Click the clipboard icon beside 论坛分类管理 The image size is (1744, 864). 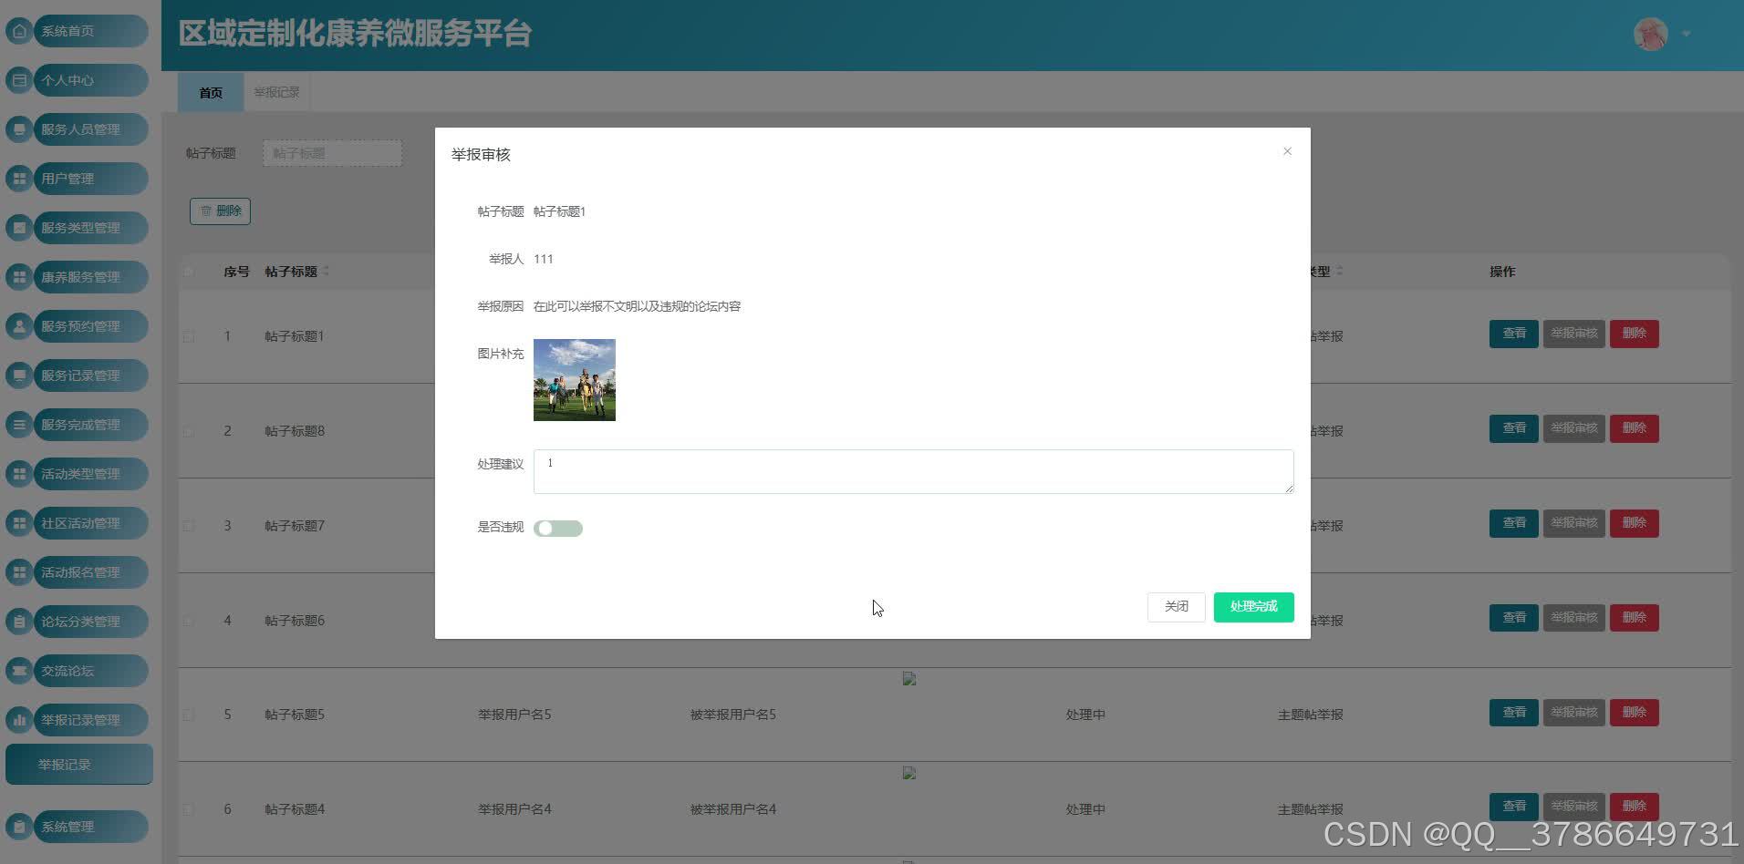click(19, 622)
